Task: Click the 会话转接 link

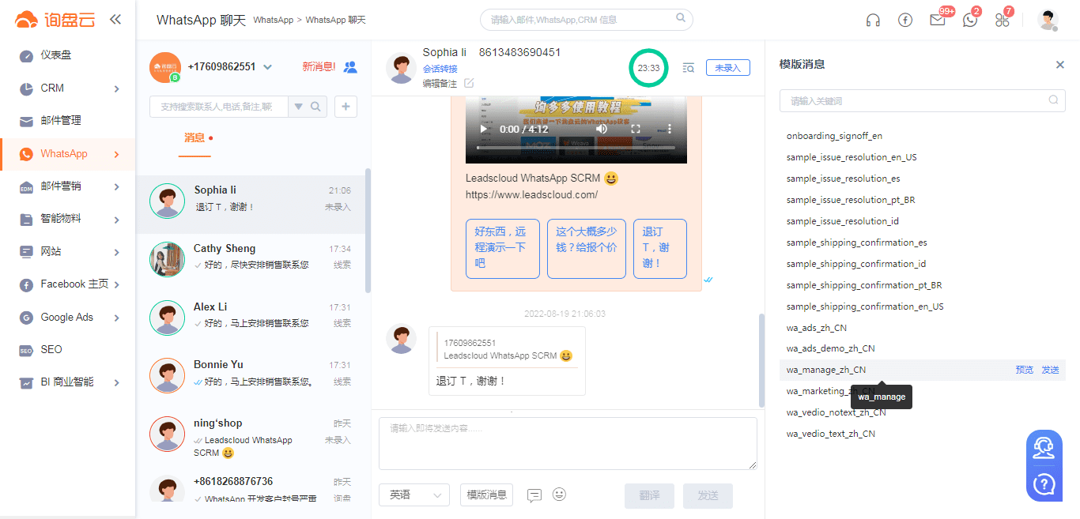Action: 440,69
